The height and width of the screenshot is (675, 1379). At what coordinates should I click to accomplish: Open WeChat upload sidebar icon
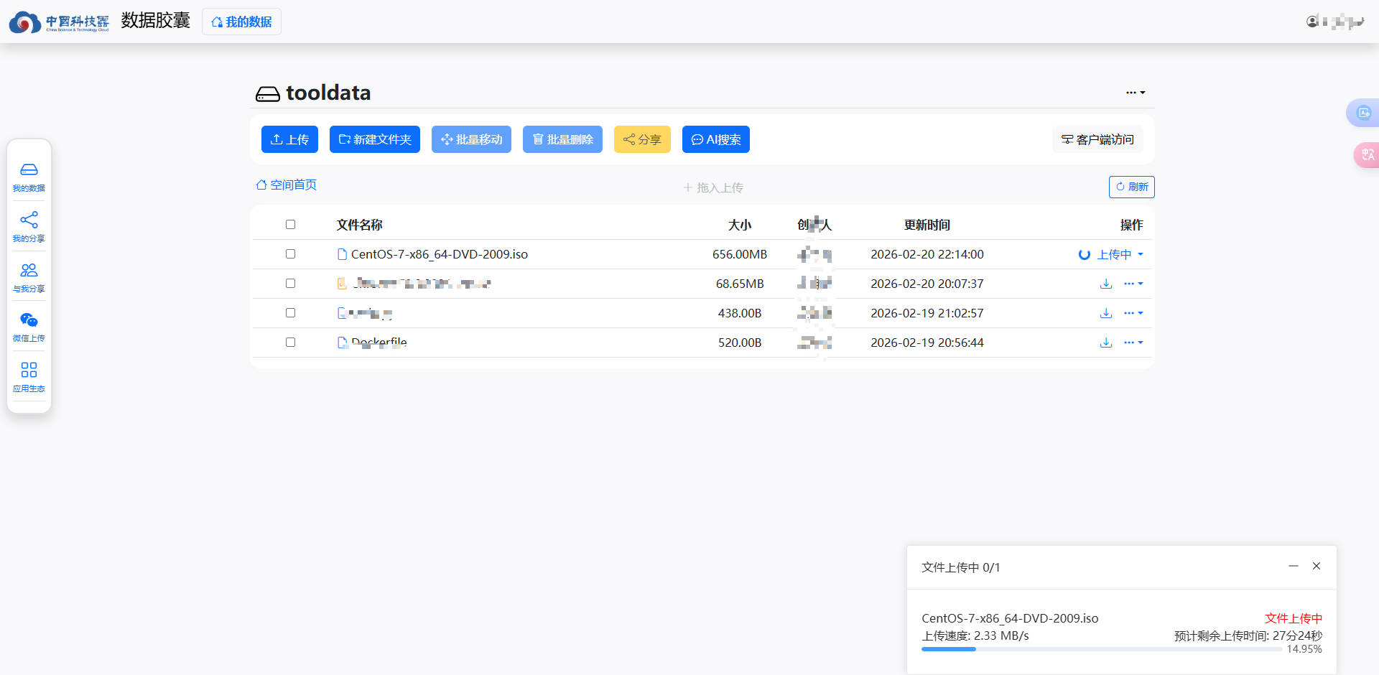[x=29, y=327]
